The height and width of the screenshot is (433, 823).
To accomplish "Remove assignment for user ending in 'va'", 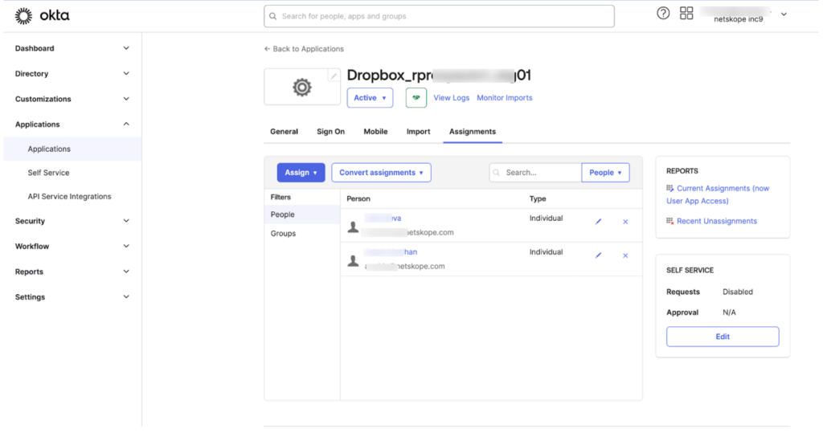I will tap(625, 222).
